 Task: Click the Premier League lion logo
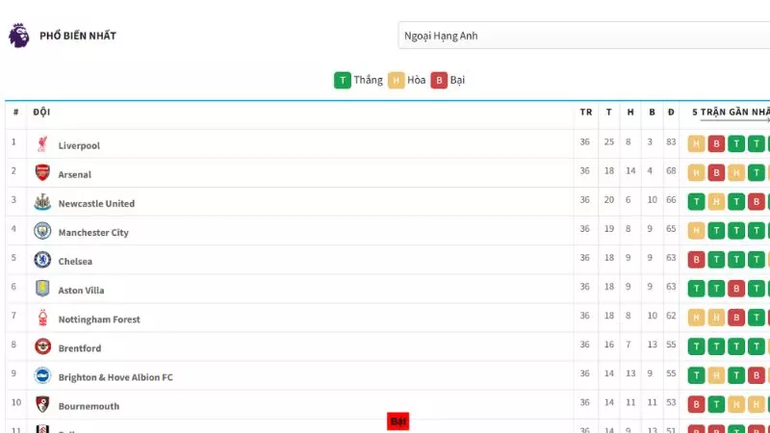click(x=18, y=36)
